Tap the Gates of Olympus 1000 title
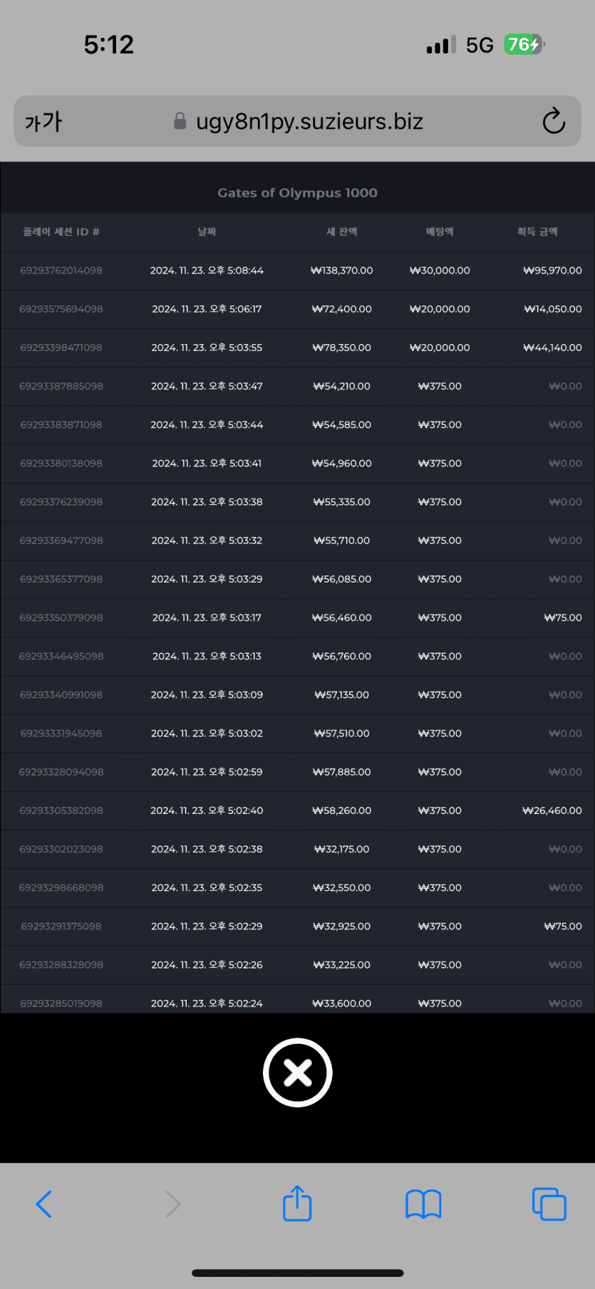Image resolution: width=595 pixels, height=1289 pixels. click(297, 193)
